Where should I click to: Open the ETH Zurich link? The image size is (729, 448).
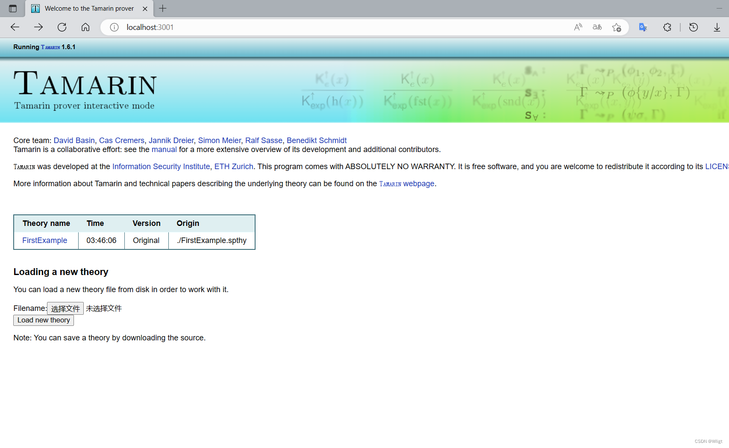coord(234,167)
